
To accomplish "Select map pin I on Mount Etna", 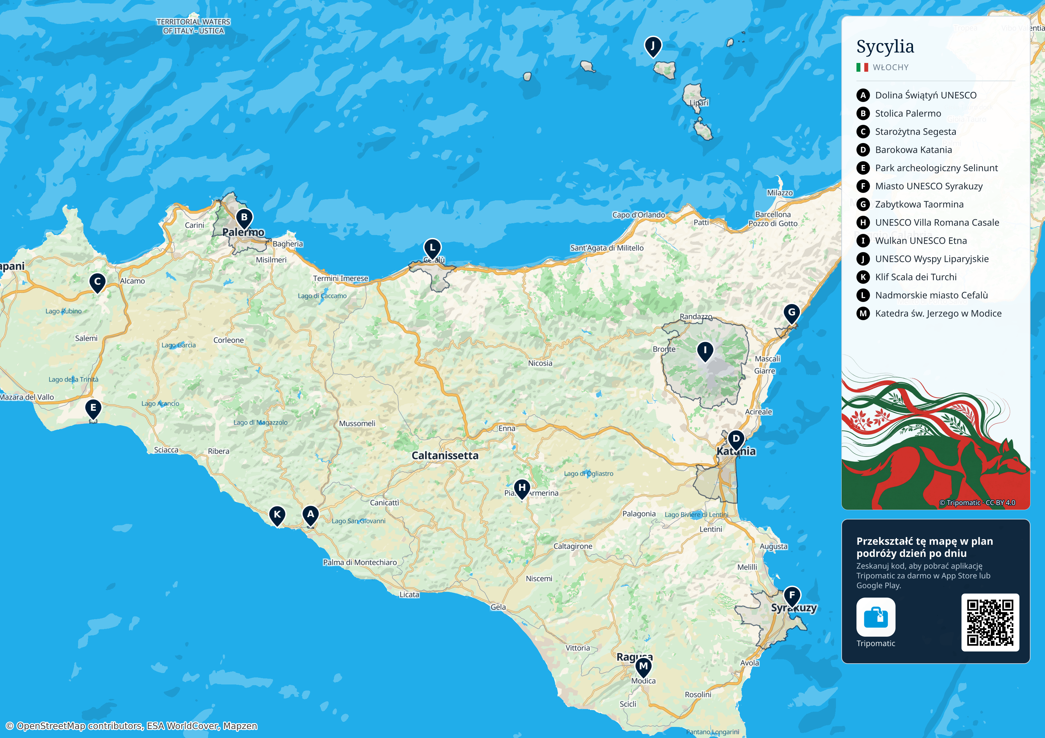I will [x=705, y=352].
